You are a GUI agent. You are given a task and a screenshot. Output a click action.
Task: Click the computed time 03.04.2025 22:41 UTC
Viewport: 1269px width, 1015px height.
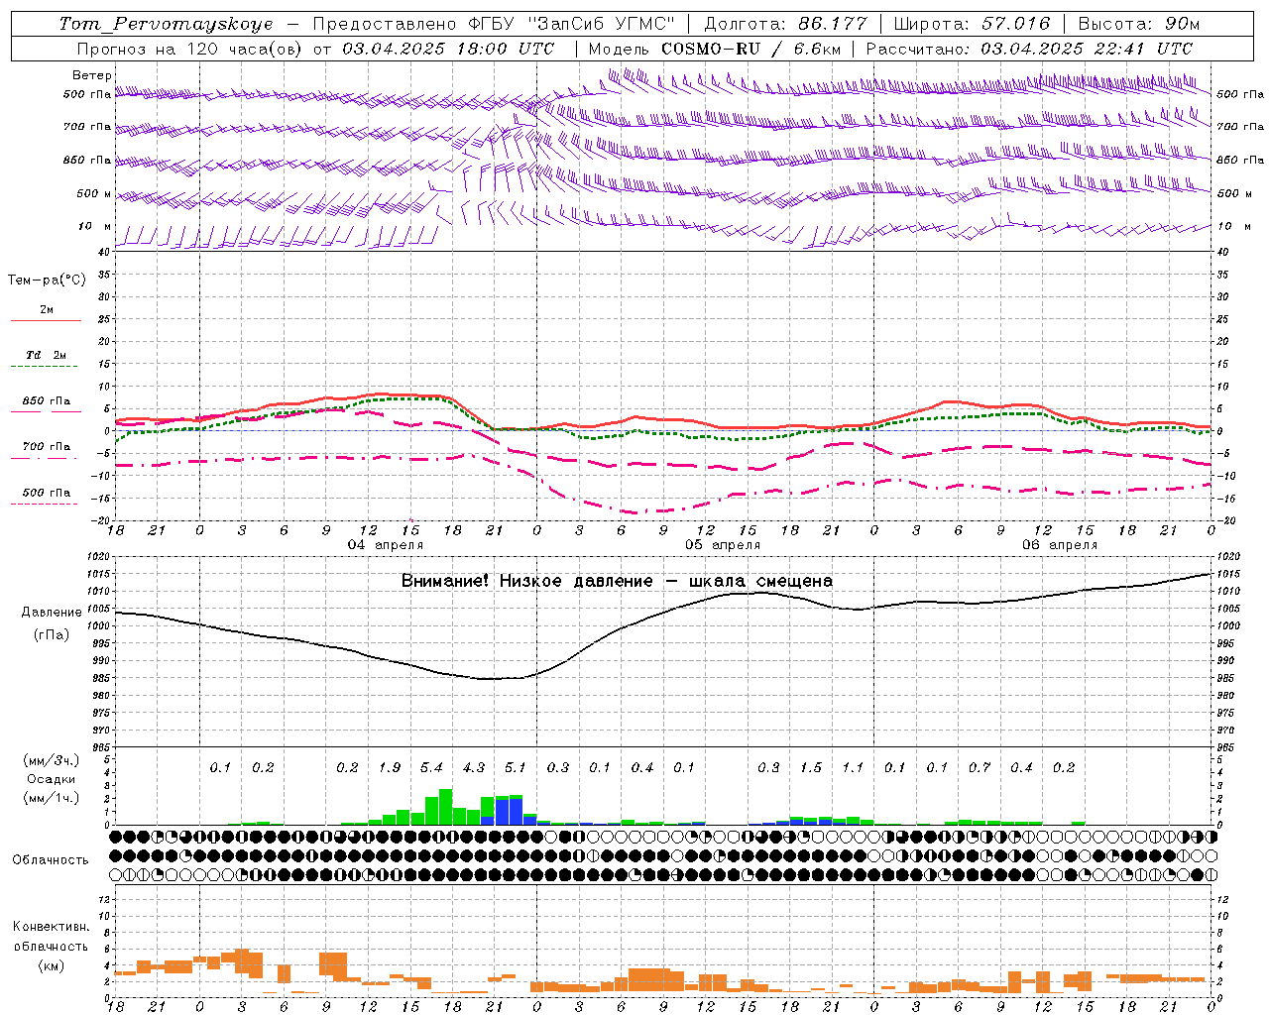pos(1087,49)
